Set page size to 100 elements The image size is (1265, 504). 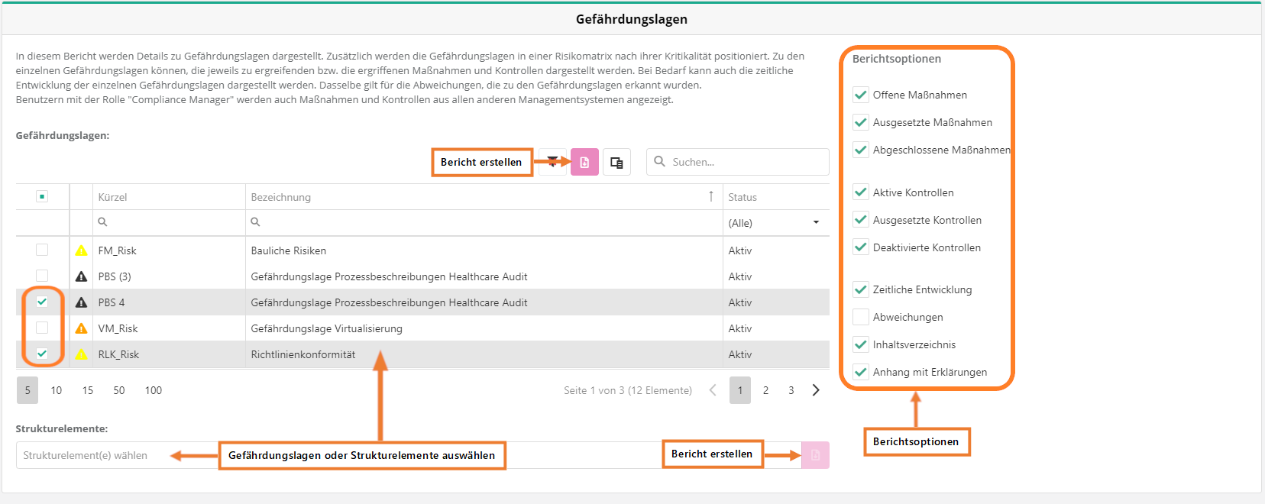(153, 390)
